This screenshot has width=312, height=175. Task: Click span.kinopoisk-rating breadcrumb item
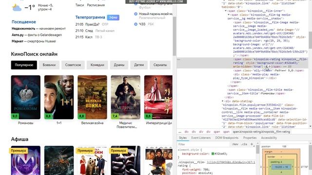pos(261,132)
